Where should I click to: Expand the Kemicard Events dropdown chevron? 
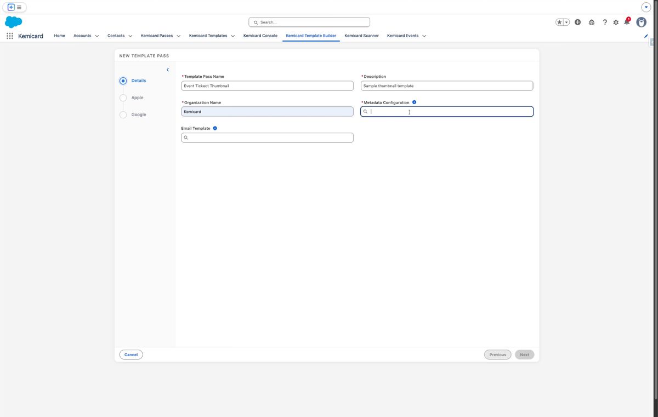pos(424,36)
